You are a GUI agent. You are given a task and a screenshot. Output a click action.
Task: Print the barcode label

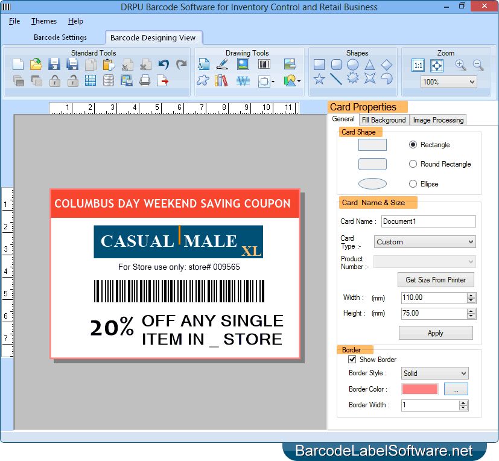click(x=145, y=80)
